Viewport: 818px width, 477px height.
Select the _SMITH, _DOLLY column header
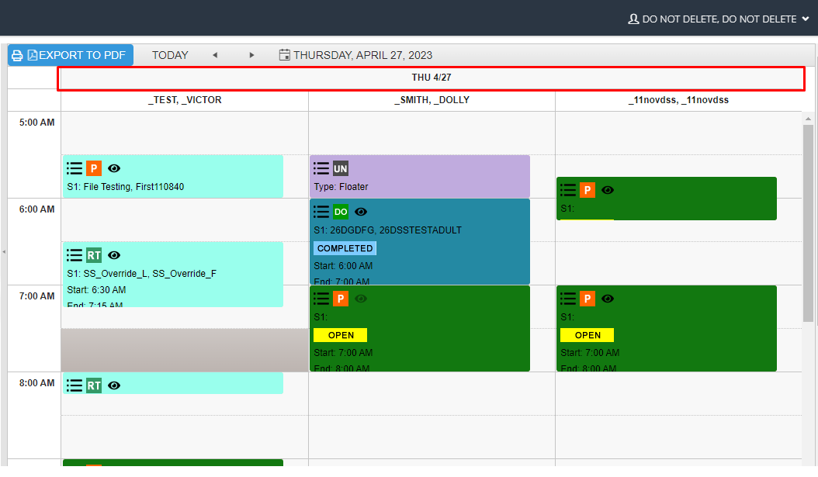(x=432, y=100)
